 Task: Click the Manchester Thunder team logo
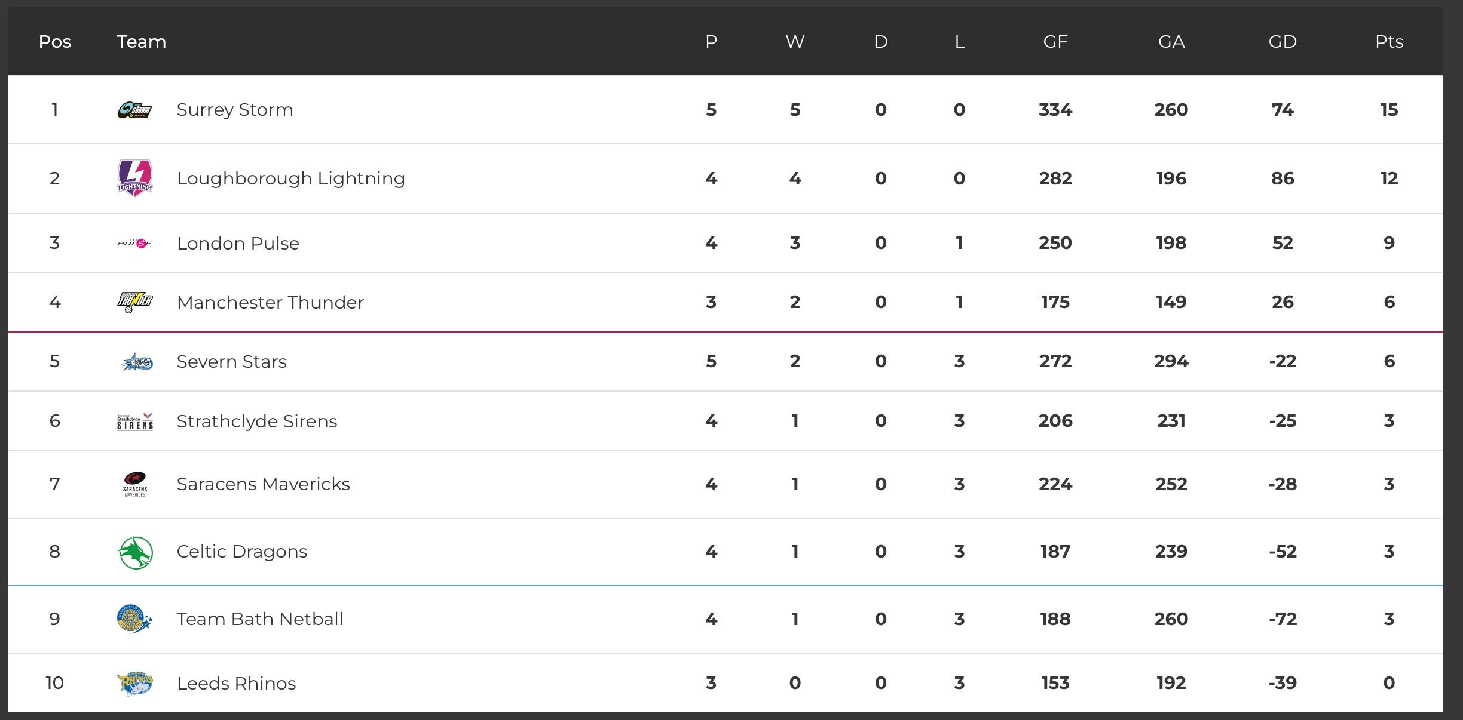[x=134, y=302]
